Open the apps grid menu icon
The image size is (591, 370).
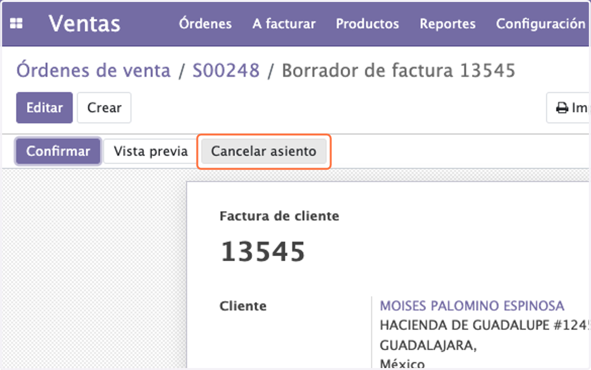(x=16, y=24)
